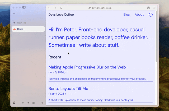Open the reader view icon in toolbar

148,8
